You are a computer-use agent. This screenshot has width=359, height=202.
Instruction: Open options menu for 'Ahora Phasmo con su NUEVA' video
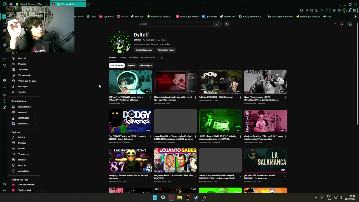coord(286,97)
